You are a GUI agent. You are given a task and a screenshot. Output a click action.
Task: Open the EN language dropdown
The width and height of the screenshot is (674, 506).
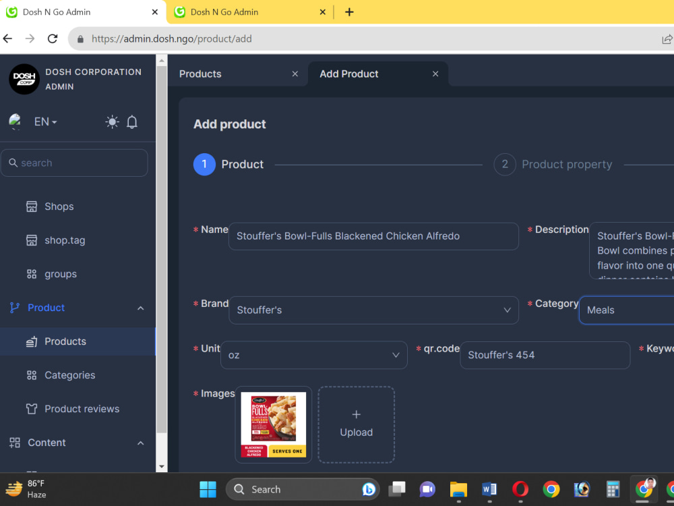45,121
